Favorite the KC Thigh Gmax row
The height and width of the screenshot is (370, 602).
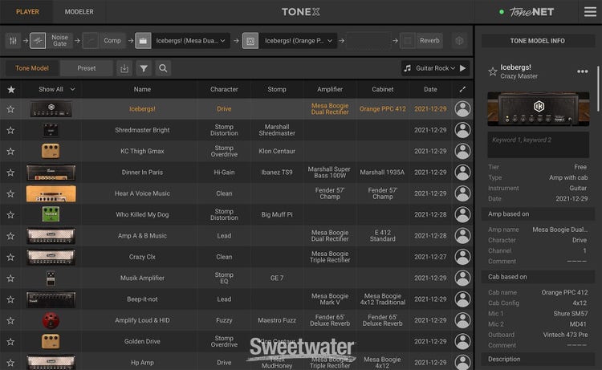pyautogui.click(x=10, y=152)
